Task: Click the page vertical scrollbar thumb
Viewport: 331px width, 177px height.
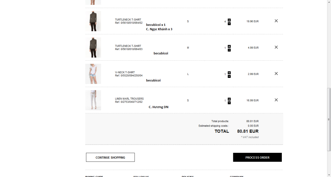Action: coord(329,120)
